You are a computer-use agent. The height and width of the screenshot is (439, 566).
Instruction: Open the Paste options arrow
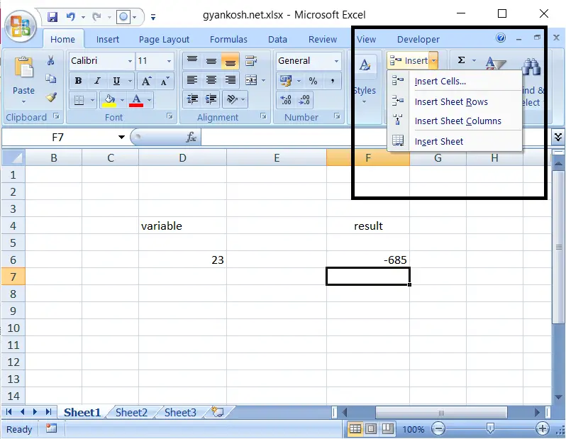pyautogui.click(x=24, y=102)
